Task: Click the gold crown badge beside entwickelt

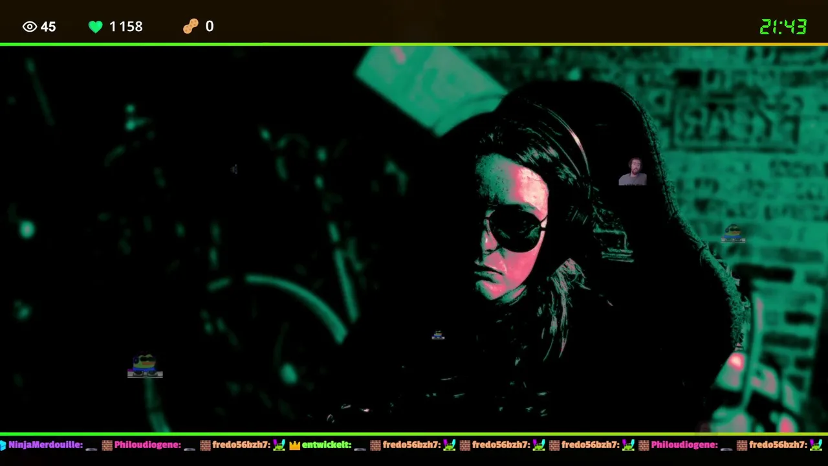Action: click(295, 445)
